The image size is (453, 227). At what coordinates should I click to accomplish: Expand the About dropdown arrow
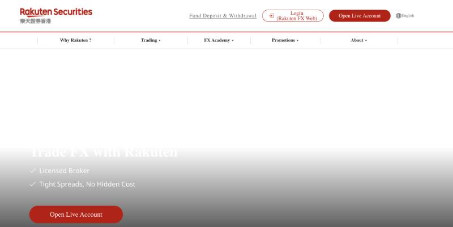pos(366,41)
